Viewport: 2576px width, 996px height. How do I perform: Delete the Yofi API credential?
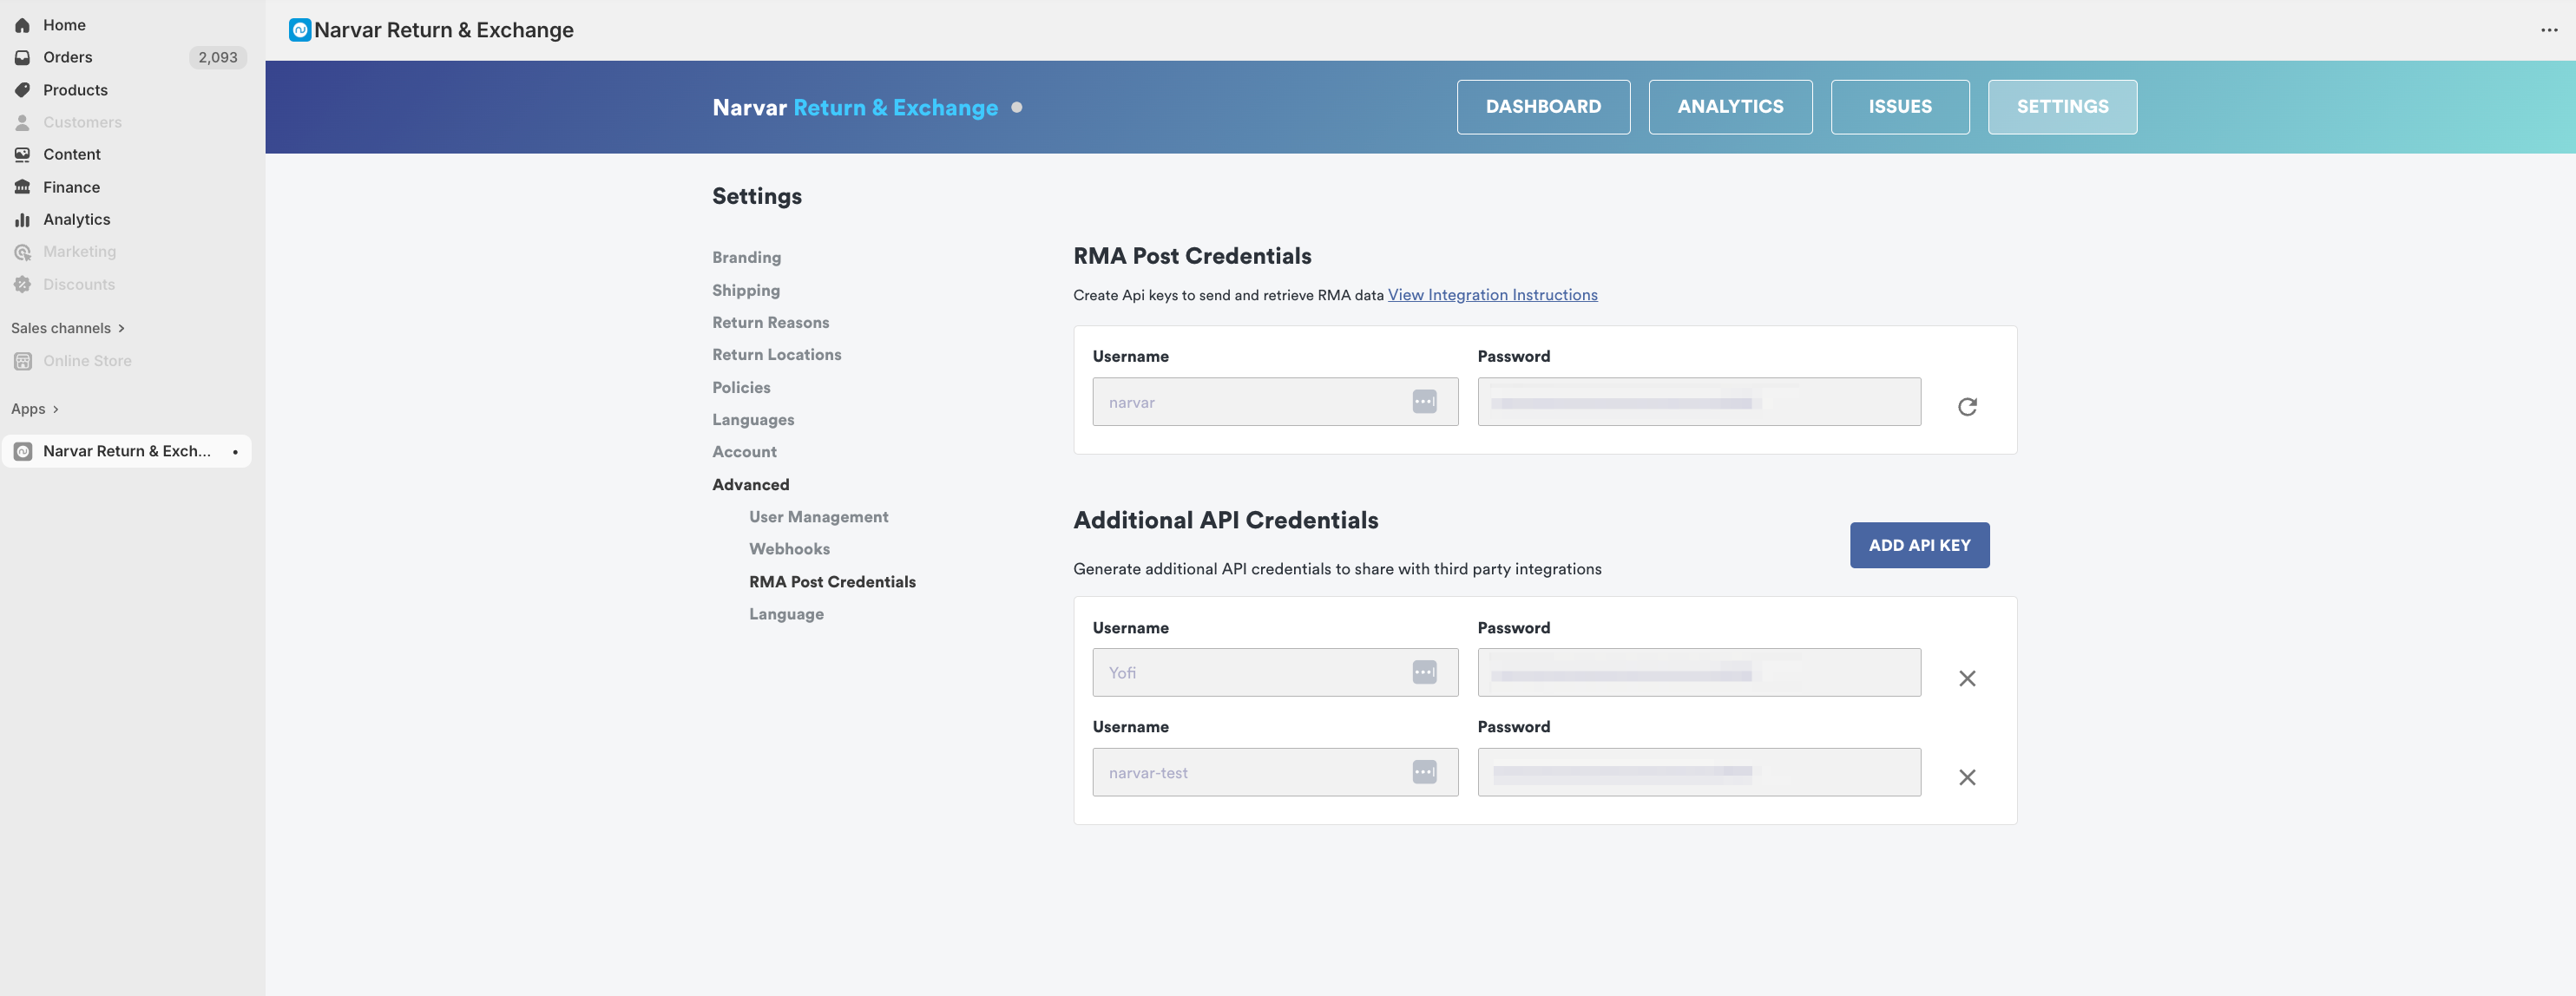click(1966, 678)
